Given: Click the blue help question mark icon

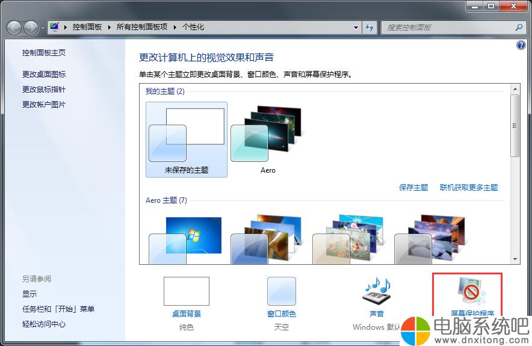Looking at the screenshot, I should click(x=521, y=45).
